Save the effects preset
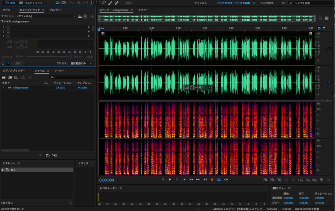 point(80,16)
